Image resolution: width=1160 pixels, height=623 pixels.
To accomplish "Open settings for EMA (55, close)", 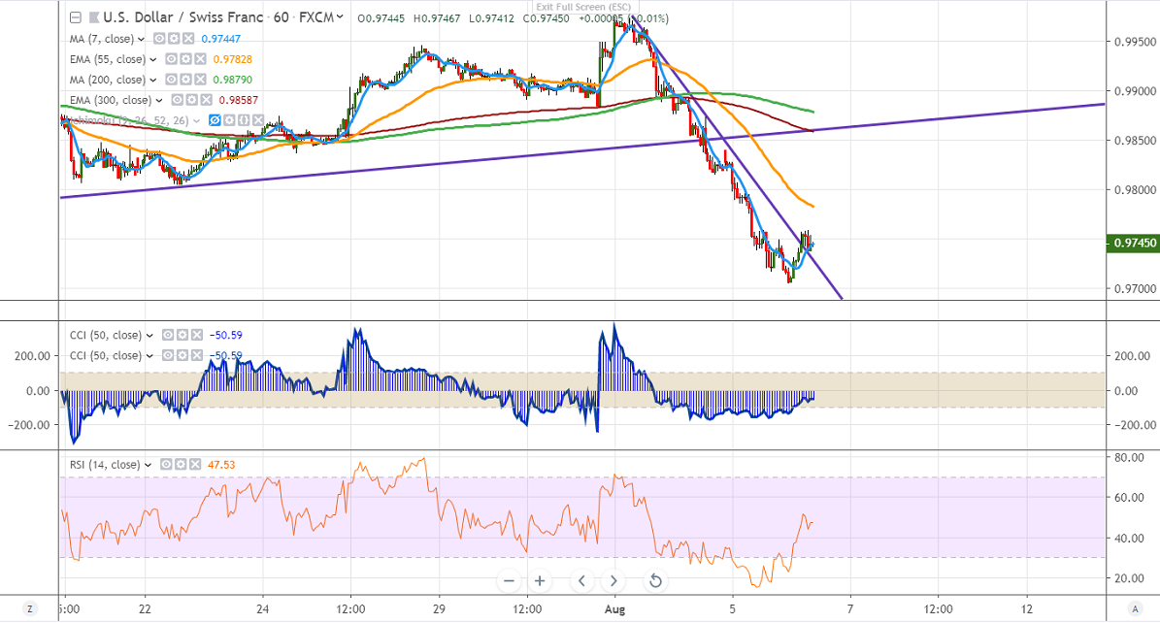I will (x=185, y=59).
